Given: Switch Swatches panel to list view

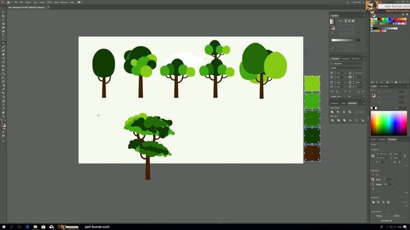Looking at the screenshot, I should point(403,14).
